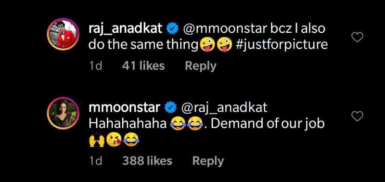This screenshot has width=385, height=182.
Task: Tap mmoonstar's verified badge
Action: pos(171,108)
